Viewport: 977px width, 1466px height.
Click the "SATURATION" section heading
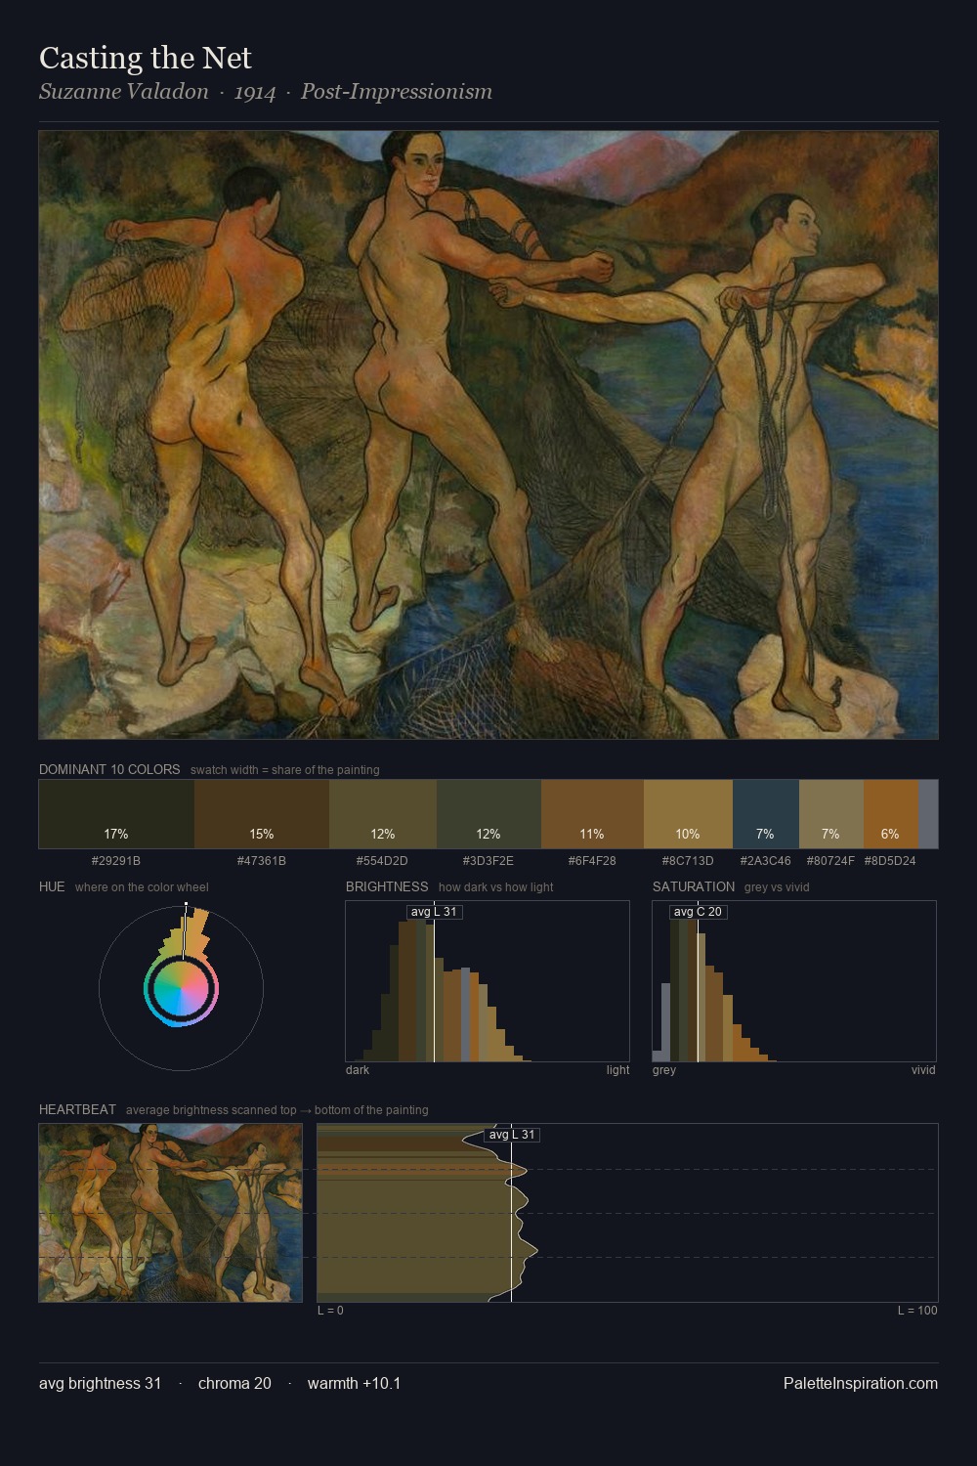click(694, 886)
